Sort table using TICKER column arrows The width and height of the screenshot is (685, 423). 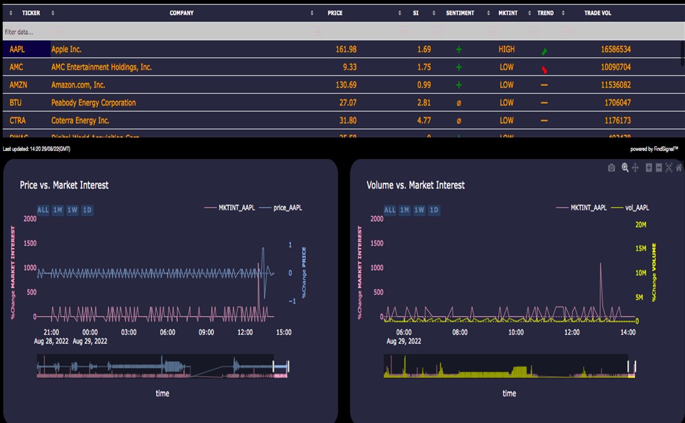11,13
